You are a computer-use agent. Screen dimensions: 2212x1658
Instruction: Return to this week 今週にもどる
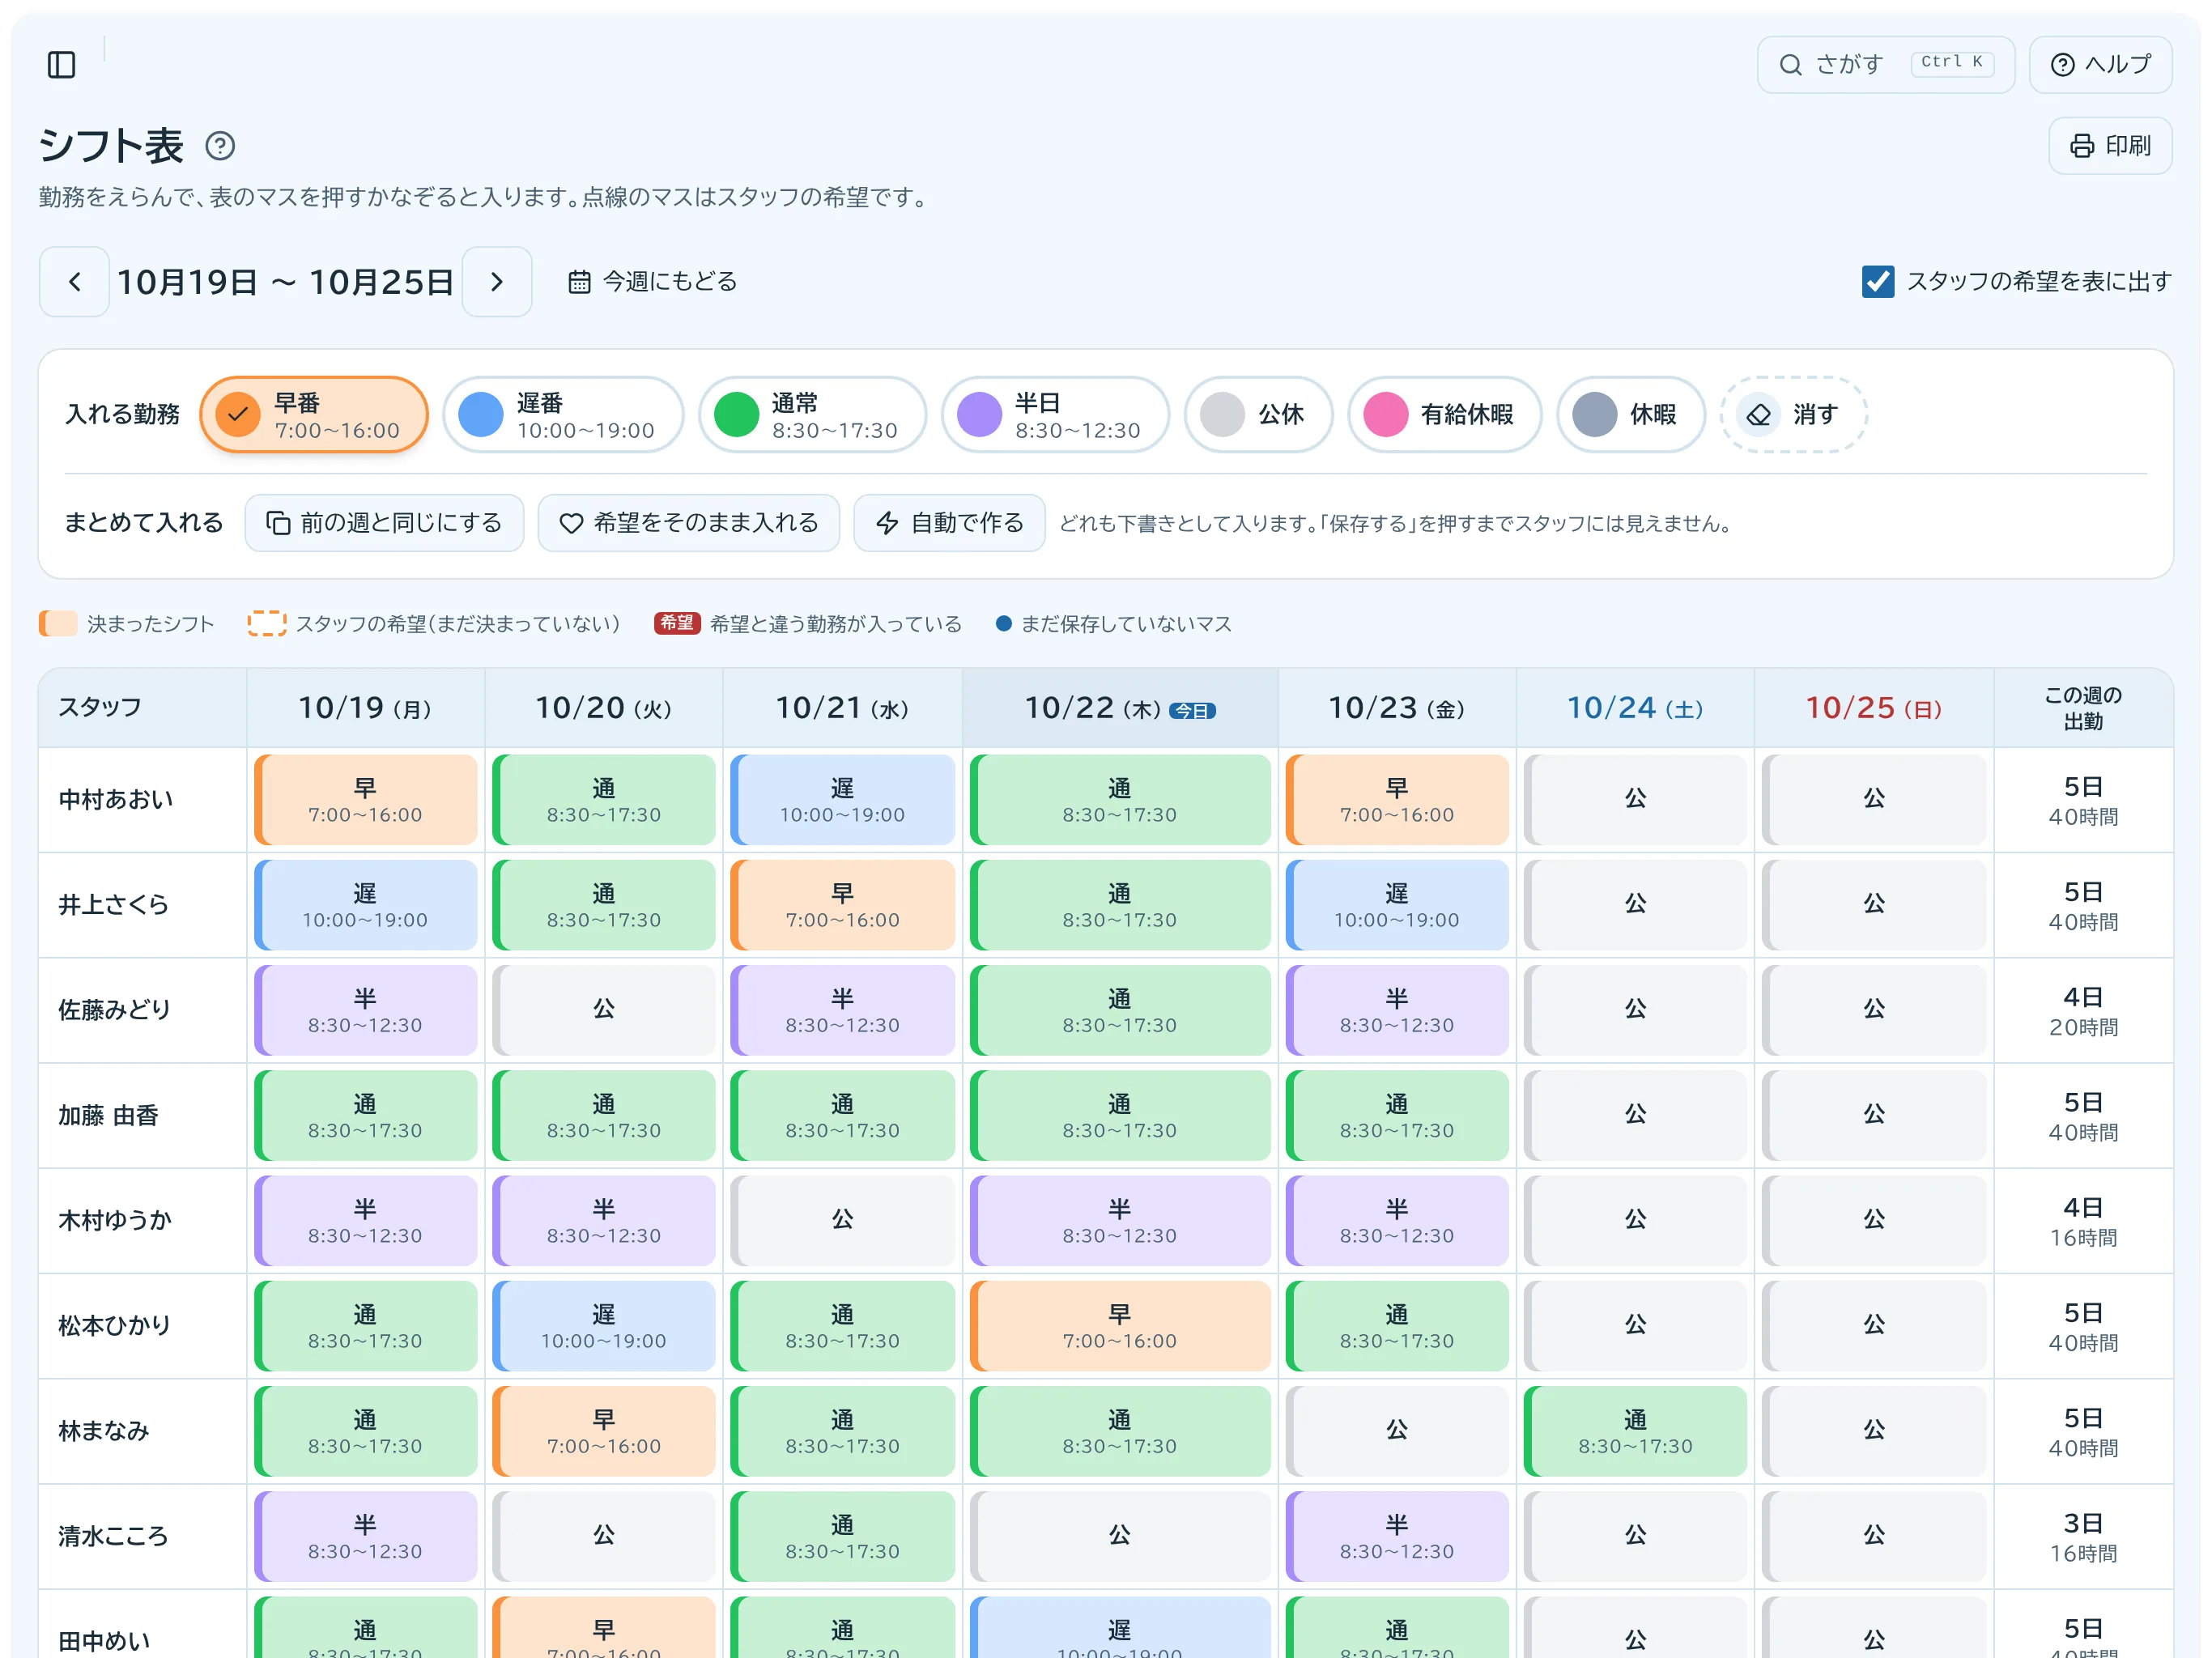pos(652,282)
